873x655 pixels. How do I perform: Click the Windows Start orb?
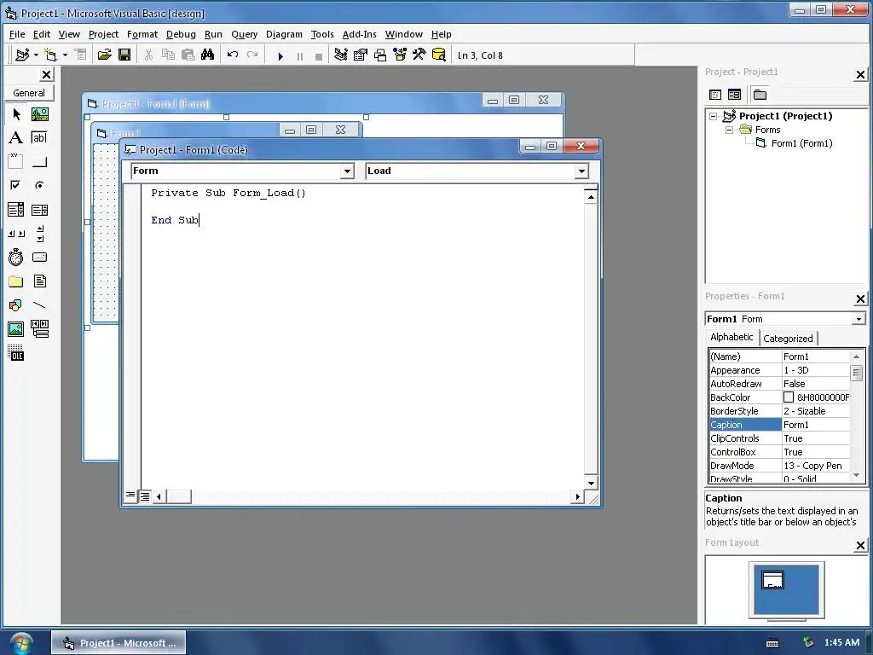[x=20, y=643]
